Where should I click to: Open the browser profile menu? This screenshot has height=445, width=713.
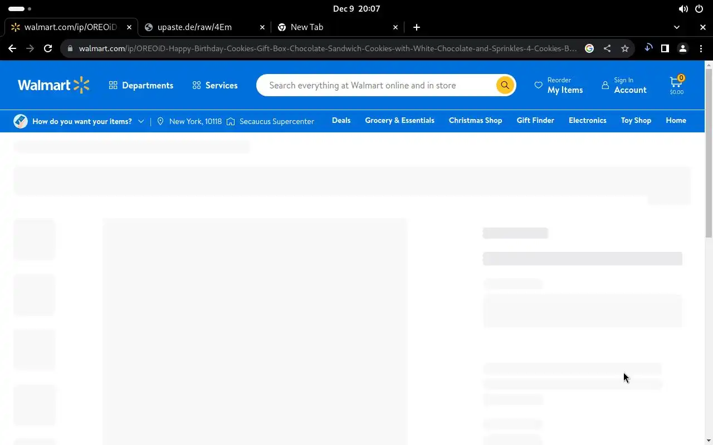click(683, 48)
